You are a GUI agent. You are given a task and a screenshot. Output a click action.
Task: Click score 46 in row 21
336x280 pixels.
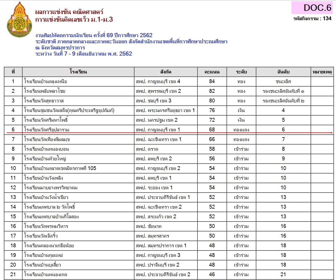pos(212,274)
